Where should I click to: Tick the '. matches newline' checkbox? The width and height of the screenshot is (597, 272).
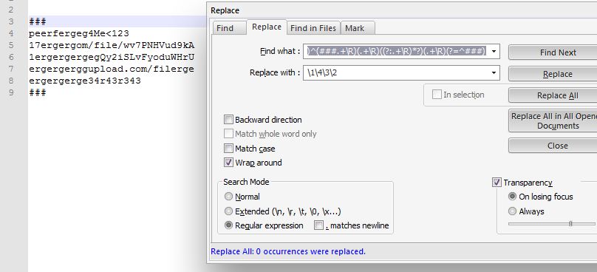(318, 225)
